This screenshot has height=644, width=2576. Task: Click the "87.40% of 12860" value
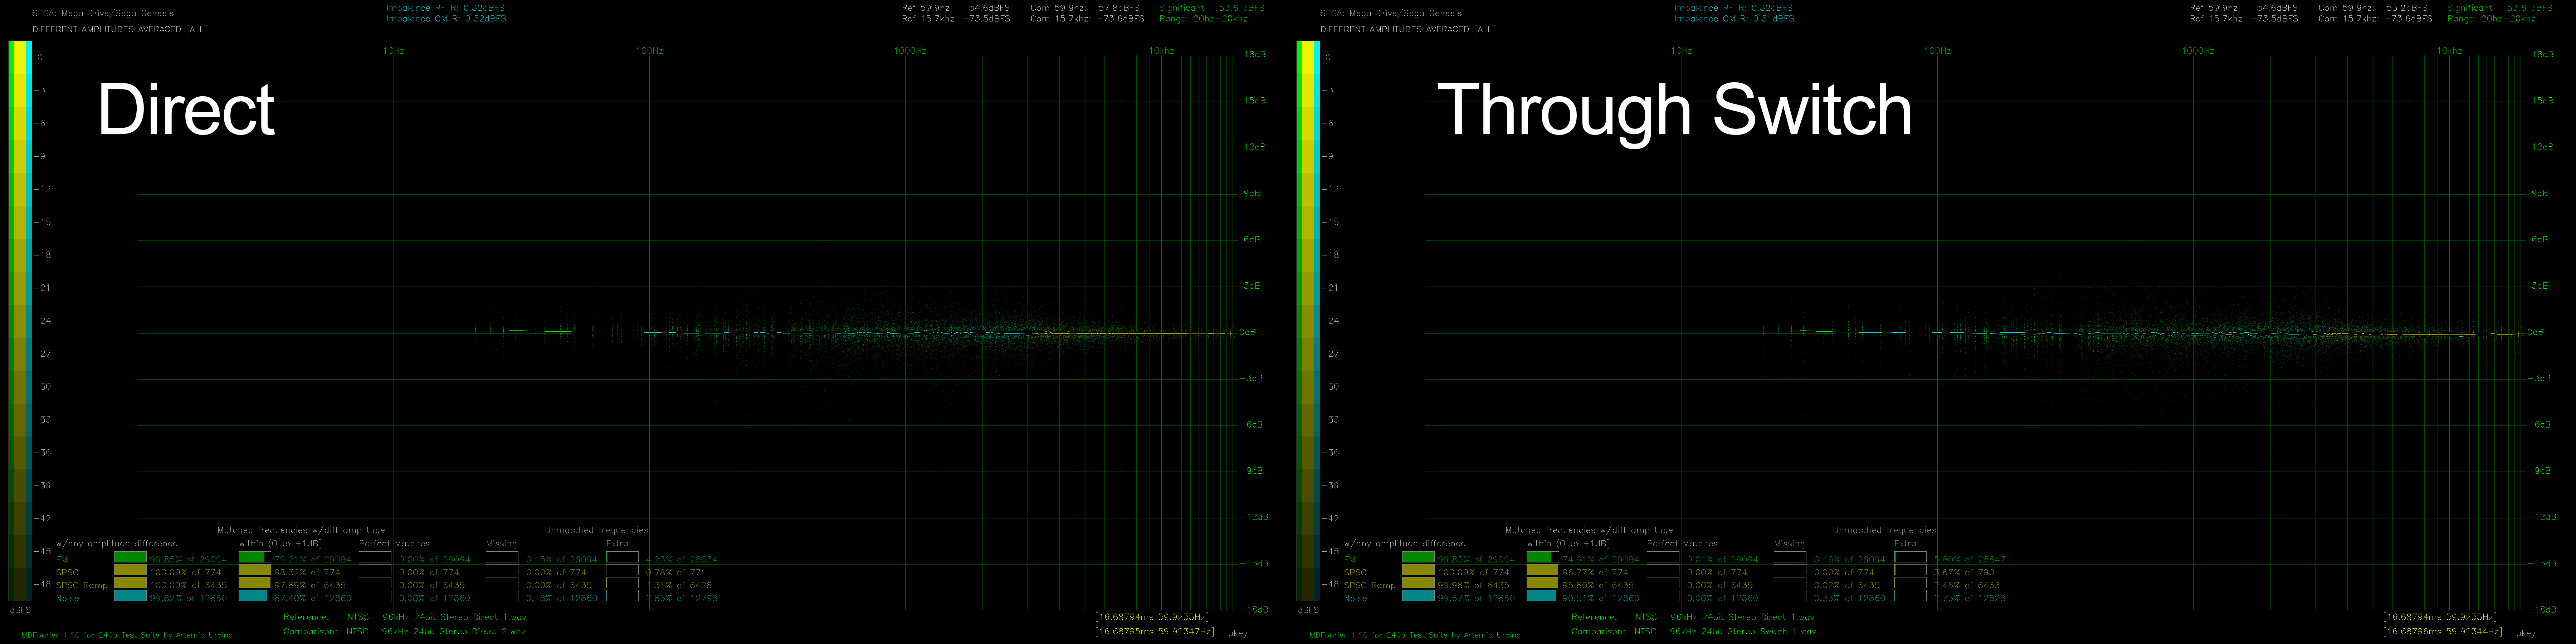coord(313,599)
